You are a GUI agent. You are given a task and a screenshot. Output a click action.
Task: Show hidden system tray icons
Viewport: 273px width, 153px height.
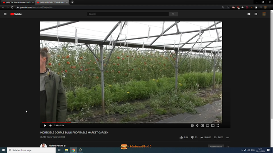(242, 150)
